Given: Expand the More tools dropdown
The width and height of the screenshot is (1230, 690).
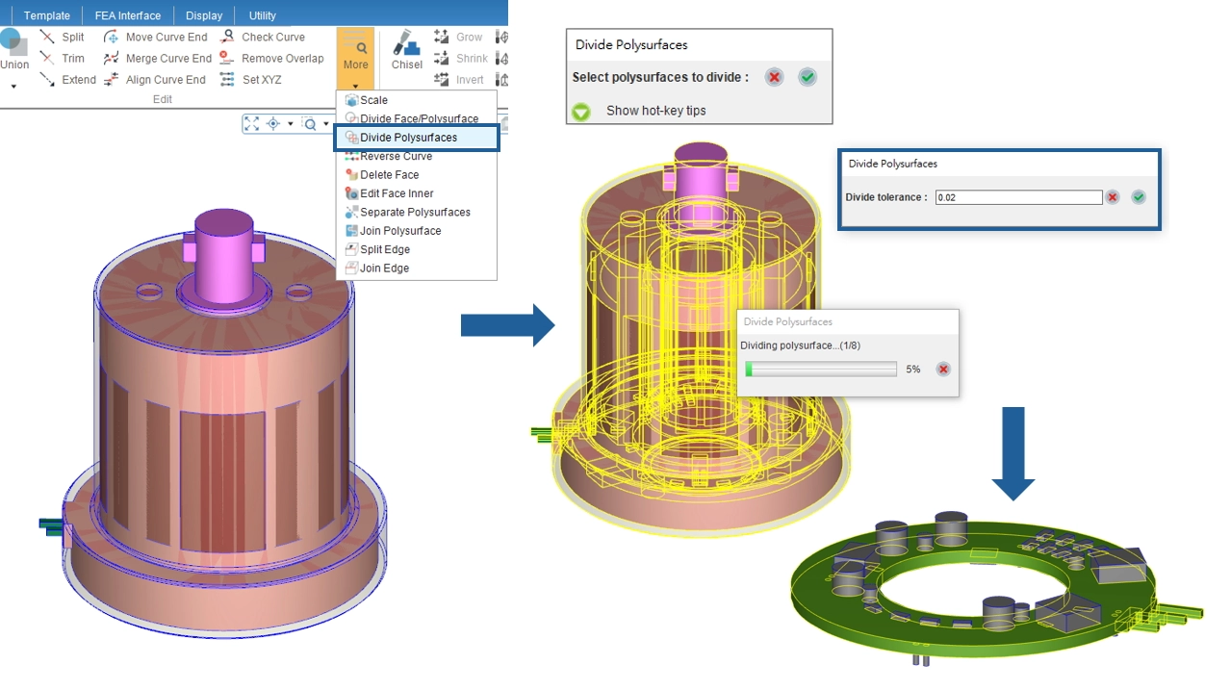Looking at the screenshot, I should [355, 86].
